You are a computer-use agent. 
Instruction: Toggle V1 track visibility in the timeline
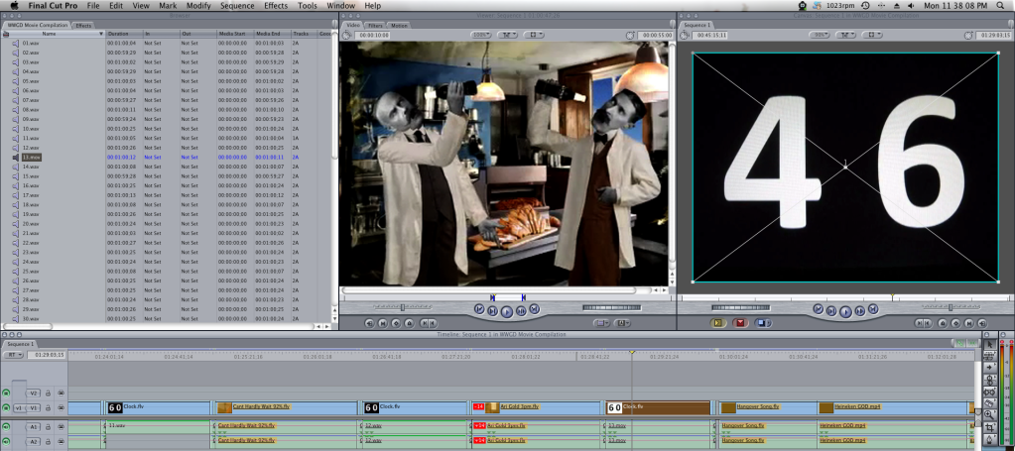click(x=7, y=407)
